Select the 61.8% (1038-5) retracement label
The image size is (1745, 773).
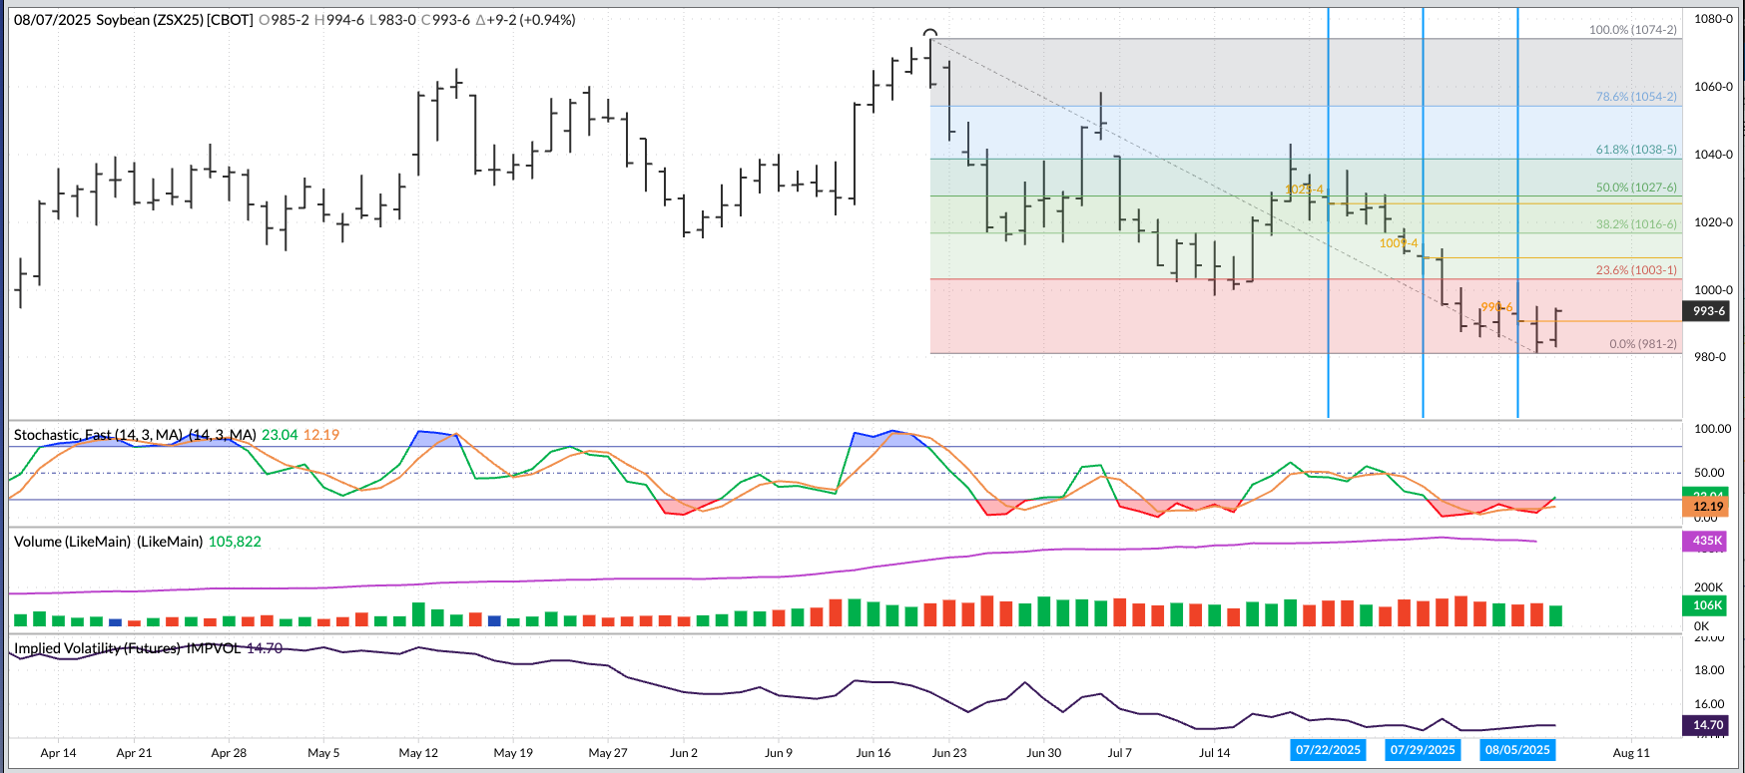(x=1635, y=150)
